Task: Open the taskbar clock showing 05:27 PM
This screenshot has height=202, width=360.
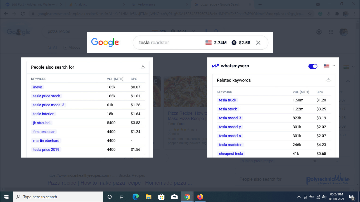Action: (x=336, y=197)
